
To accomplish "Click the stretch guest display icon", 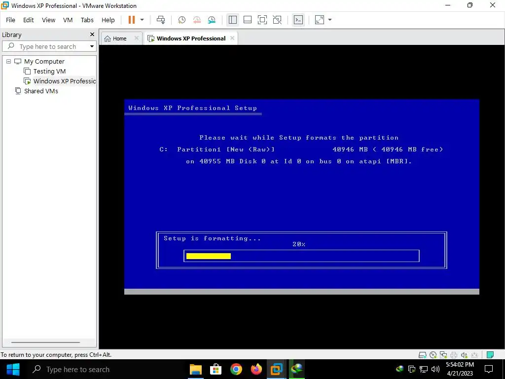I will [319, 20].
